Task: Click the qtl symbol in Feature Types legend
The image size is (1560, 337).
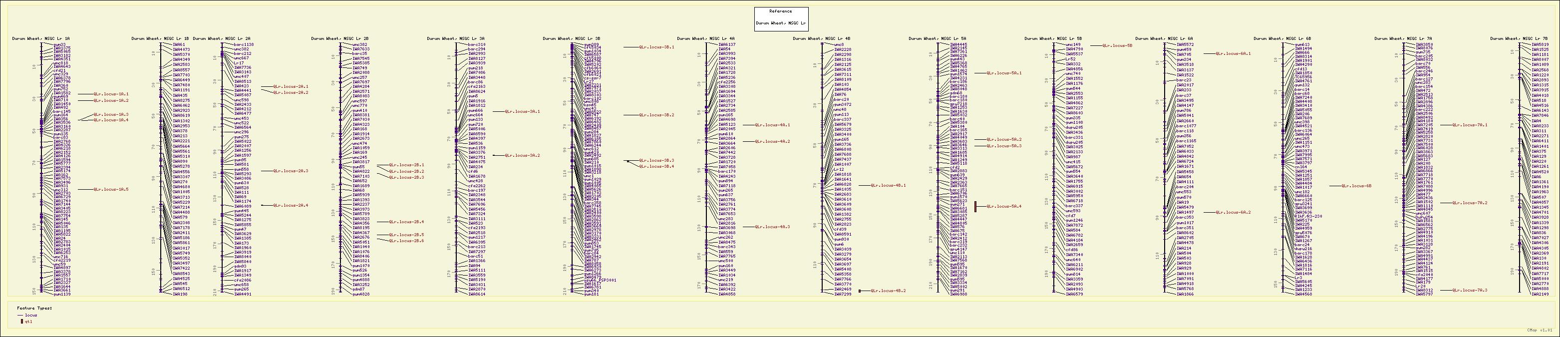Action: pyautogui.click(x=22, y=321)
